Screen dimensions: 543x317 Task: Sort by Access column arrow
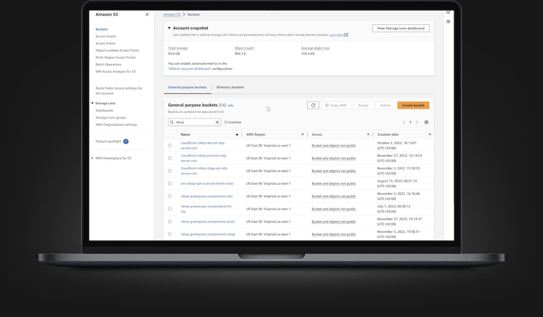pyautogui.click(x=368, y=134)
